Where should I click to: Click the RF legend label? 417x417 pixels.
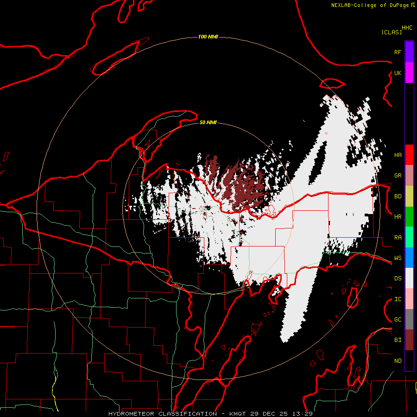point(398,52)
